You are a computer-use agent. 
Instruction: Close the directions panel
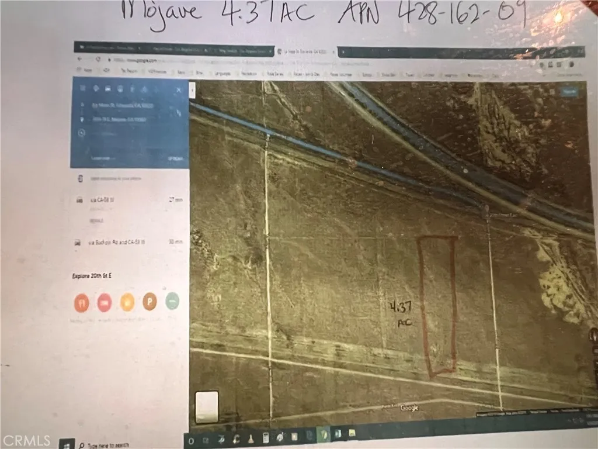179,89
